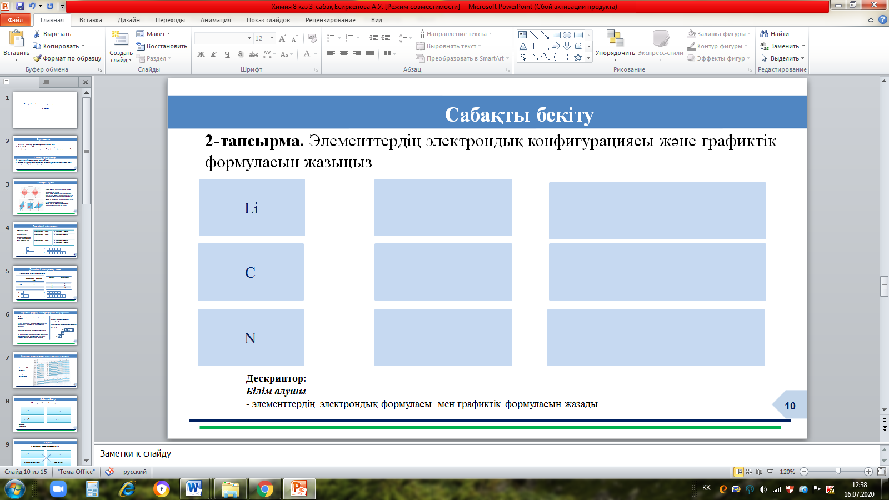The height and width of the screenshot is (500, 889).
Task: Open the Design (Дизайн) tab
Action: coord(128,20)
